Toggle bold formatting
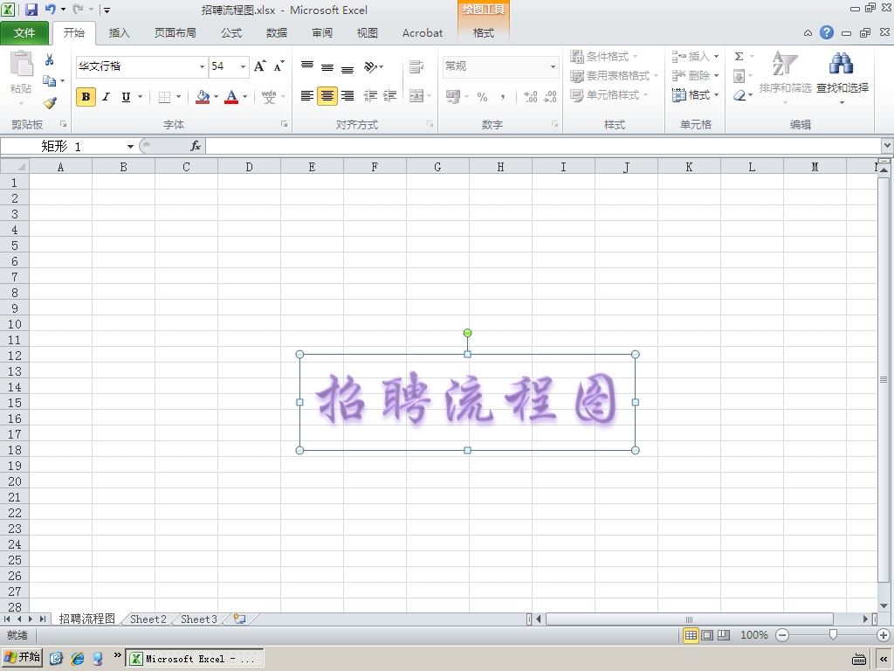Viewport: 894px width, 671px height. coord(86,96)
